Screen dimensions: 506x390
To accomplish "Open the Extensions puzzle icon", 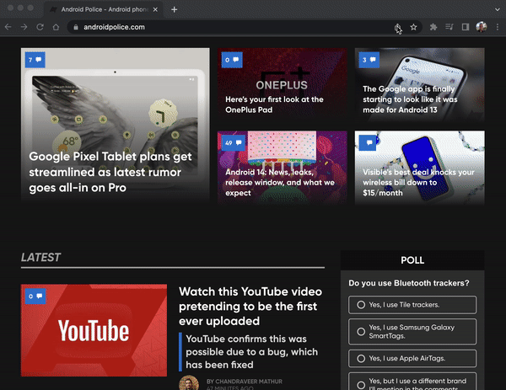I will 433,27.
